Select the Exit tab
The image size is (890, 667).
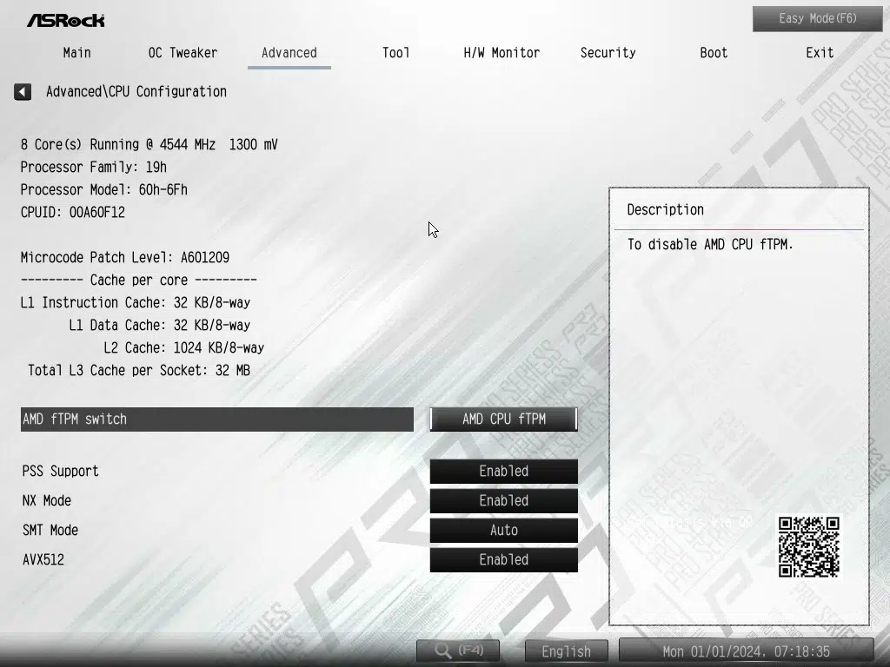coord(820,52)
